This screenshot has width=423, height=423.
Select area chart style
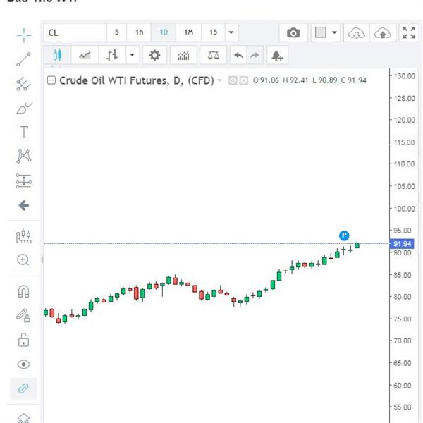point(85,55)
